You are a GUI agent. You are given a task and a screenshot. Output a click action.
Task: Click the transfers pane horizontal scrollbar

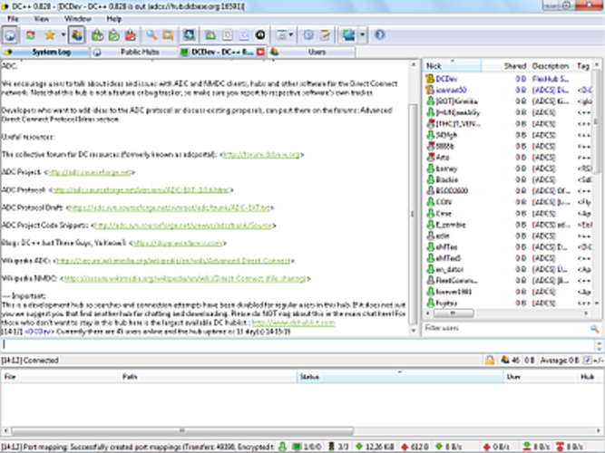click(302, 430)
